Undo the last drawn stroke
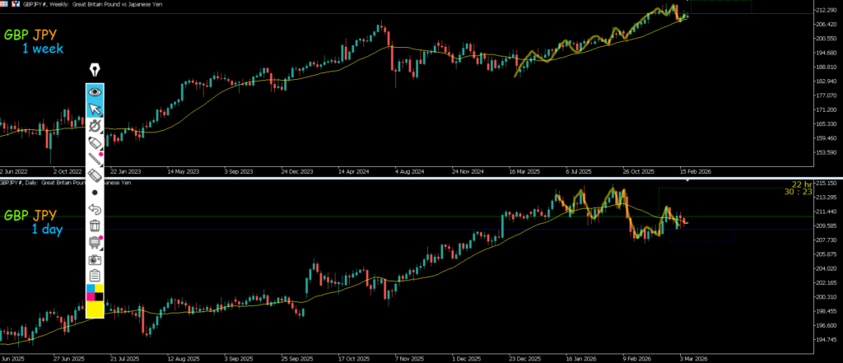This screenshot has height=363, width=843. [95, 209]
